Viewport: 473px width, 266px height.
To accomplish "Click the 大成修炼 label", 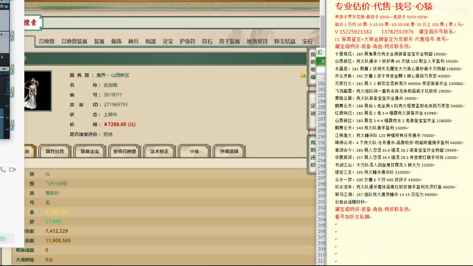I will pos(25,260).
